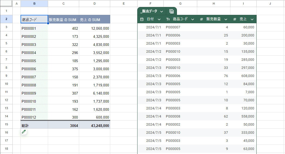Click the pencil edit pivot table icon
The width and height of the screenshot is (285, 154).
tap(24, 132)
